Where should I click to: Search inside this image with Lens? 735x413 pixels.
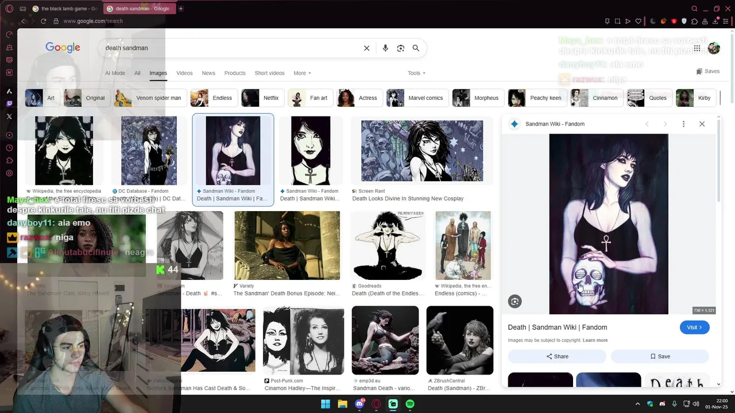514,301
